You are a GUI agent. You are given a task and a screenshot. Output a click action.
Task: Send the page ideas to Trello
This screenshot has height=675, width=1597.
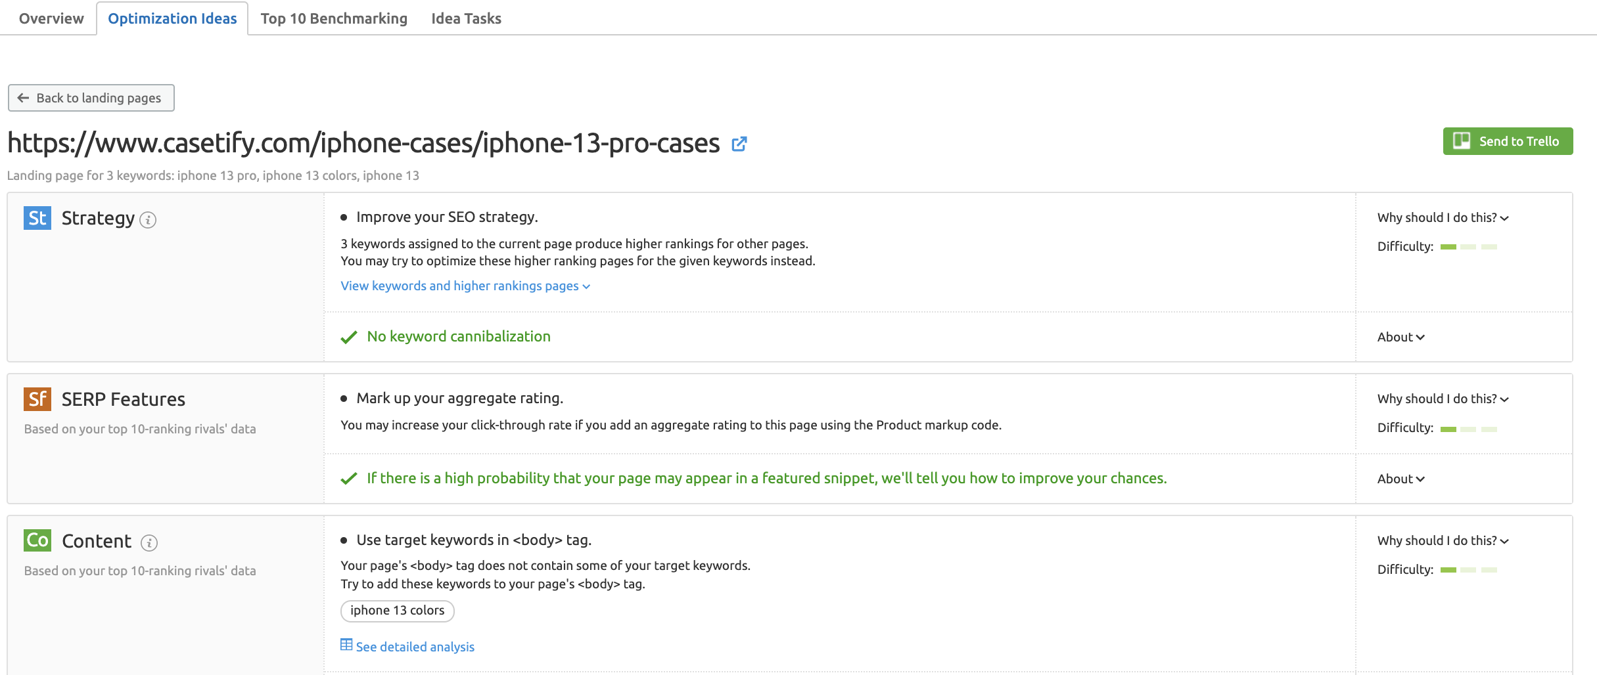click(x=1508, y=141)
